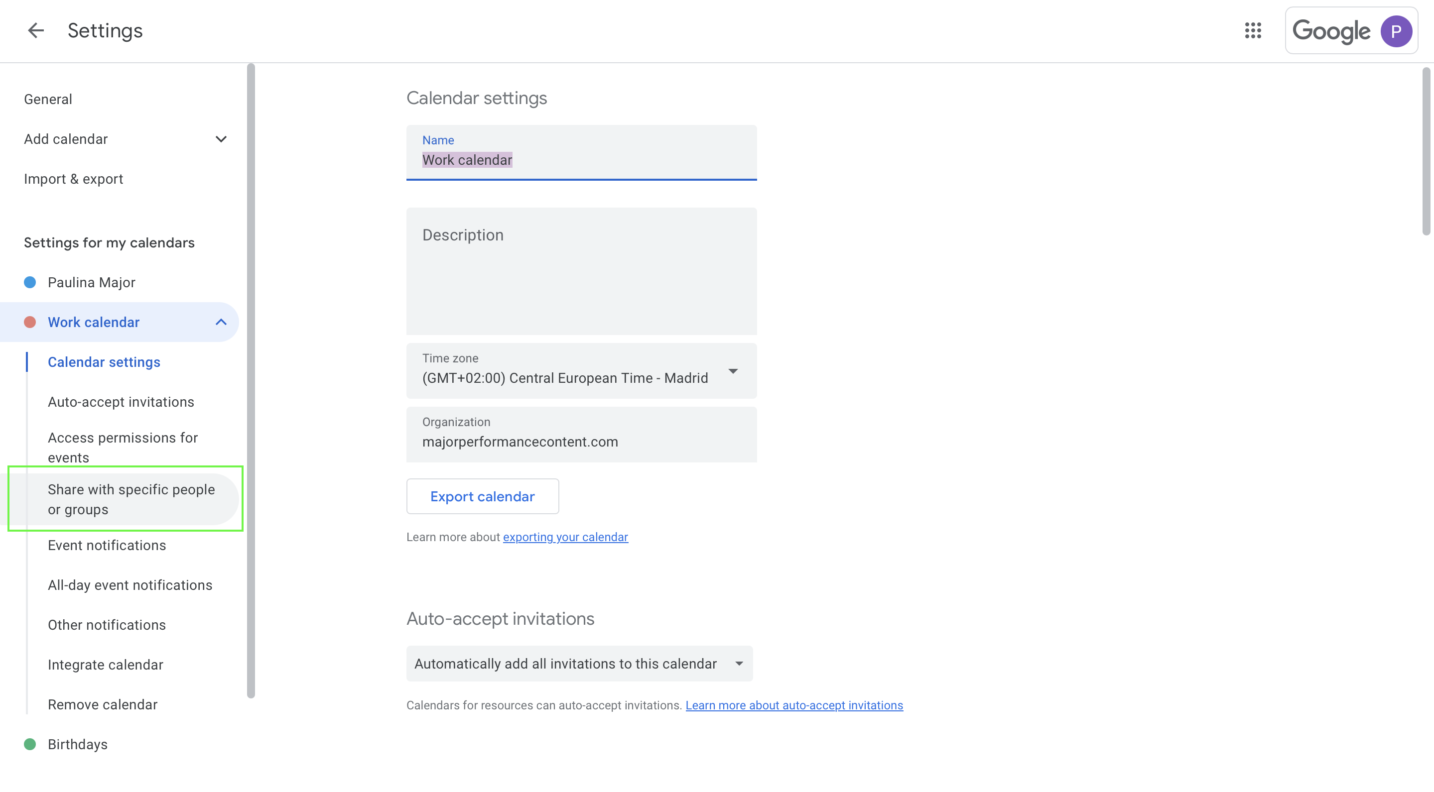
Task: Open the exporting your calendar link
Action: pyautogui.click(x=565, y=537)
